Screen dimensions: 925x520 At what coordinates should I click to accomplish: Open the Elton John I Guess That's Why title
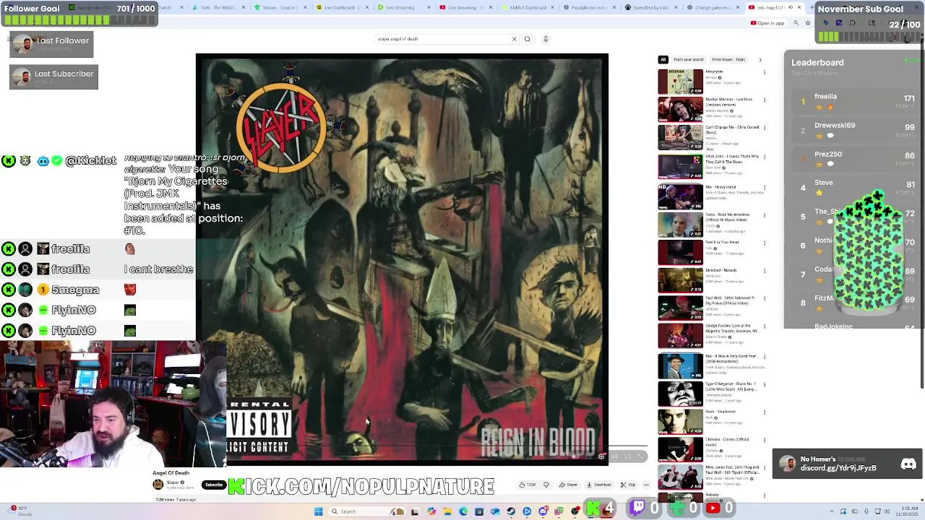[732, 158]
